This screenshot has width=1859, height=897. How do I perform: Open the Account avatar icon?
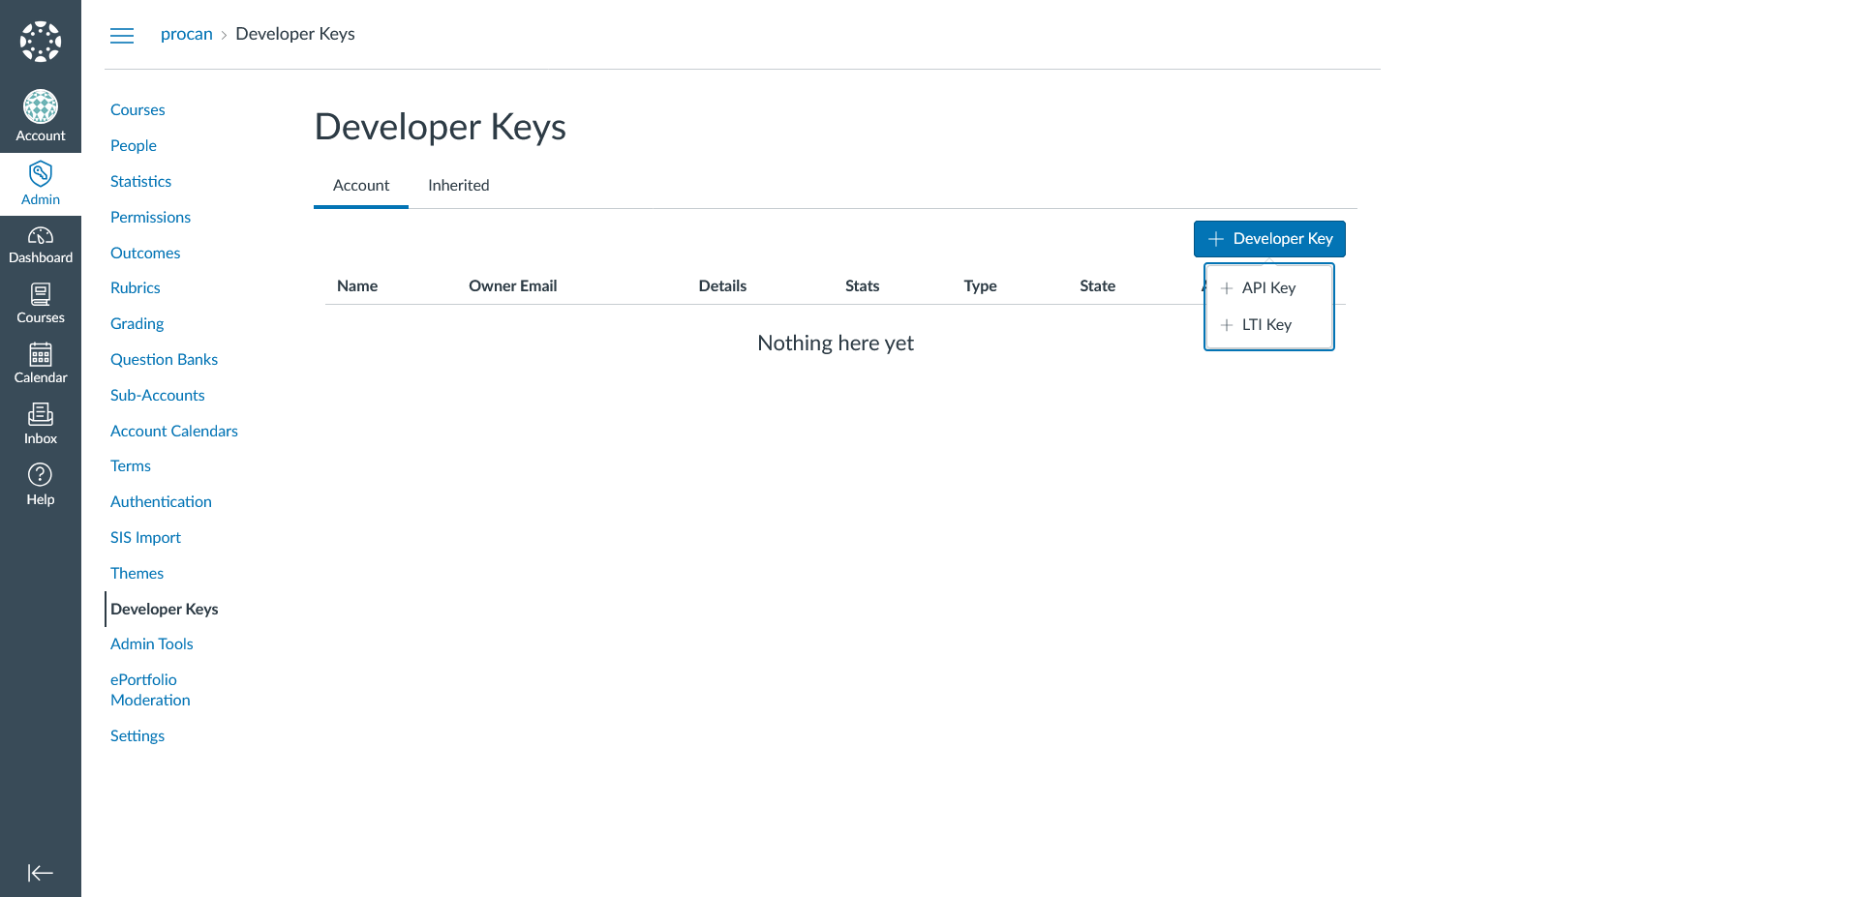[41, 106]
